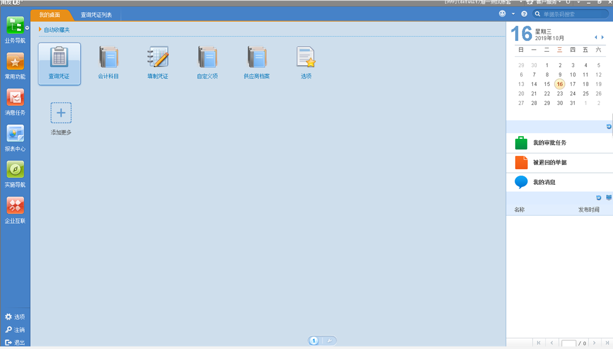The height and width of the screenshot is (349, 613).
Task: Go to next month in calendar
Action: click(x=603, y=37)
